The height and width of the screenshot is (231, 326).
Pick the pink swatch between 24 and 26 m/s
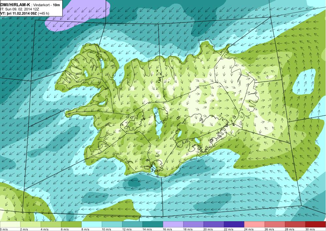(x=255, y=224)
